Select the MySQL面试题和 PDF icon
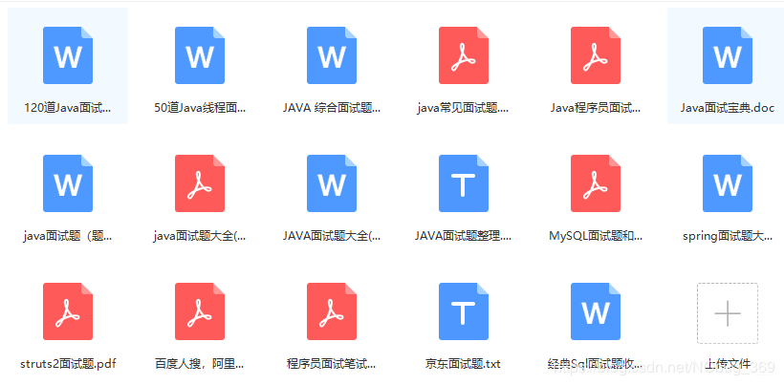Viewport: 784px width, 385px height. [x=596, y=183]
